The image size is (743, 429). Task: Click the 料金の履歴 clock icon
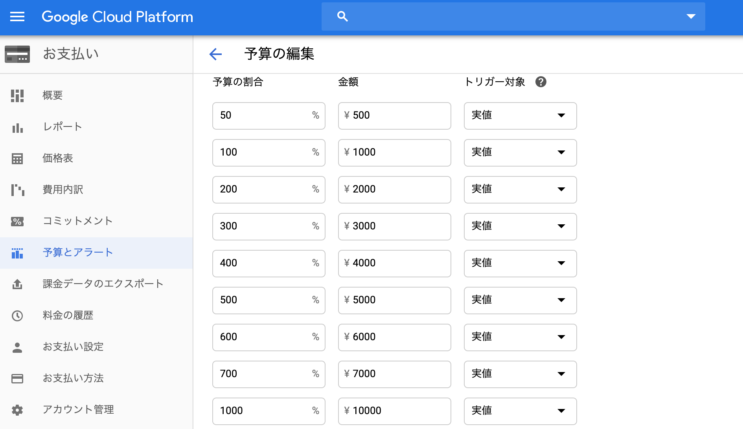tap(17, 315)
